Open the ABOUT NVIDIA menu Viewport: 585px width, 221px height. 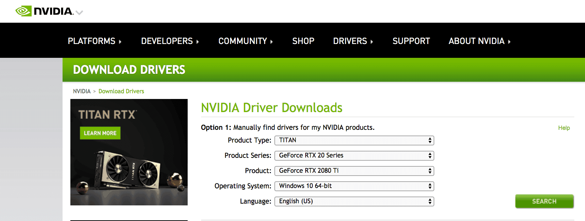point(479,41)
